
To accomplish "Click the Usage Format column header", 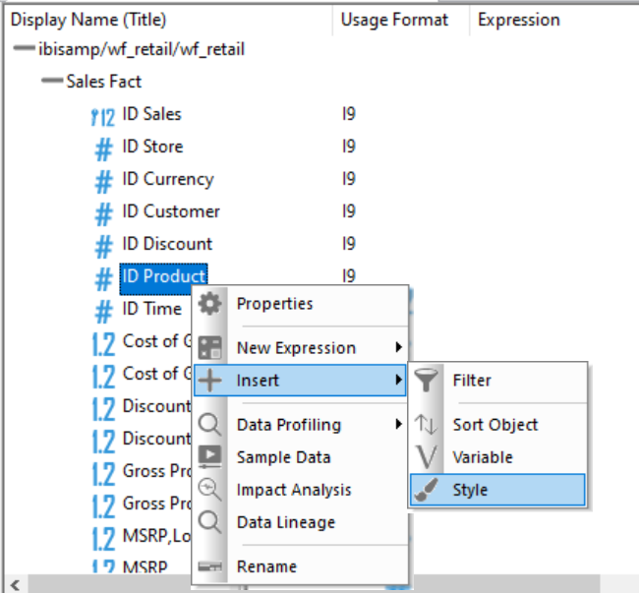I will [x=394, y=20].
